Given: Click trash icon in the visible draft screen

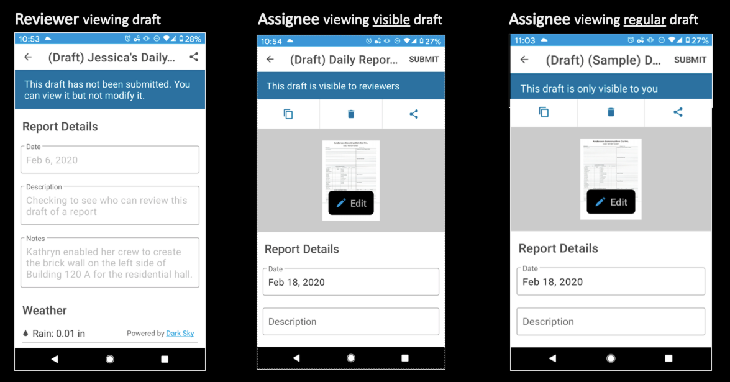Looking at the screenshot, I should point(351,114).
